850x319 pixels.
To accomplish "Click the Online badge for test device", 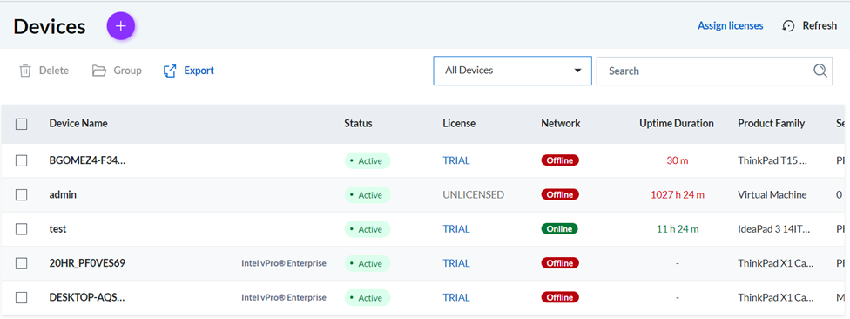I will tap(559, 229).
